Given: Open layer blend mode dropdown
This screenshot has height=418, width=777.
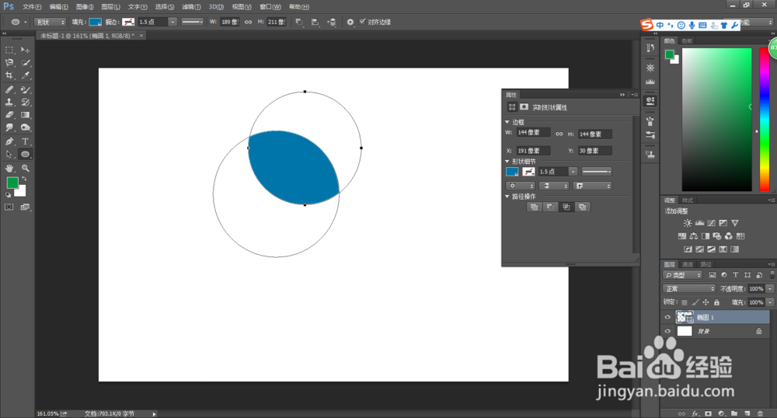Looking at the screenshot, I should point(689,289).
